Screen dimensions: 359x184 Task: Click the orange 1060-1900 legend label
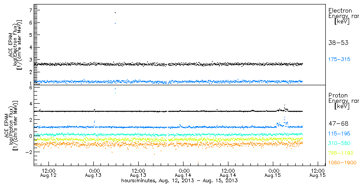point(342,162)
